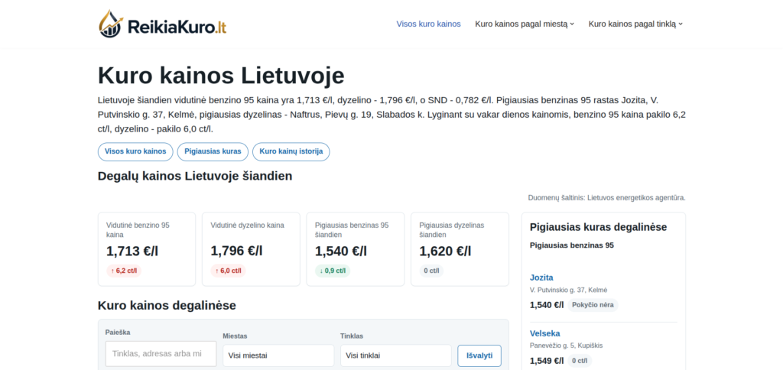The image size is (783, 370).
Task: Click the Vidutinė benzino 95 kaina card
Action: pyautogui.click(x=147, y=249)
